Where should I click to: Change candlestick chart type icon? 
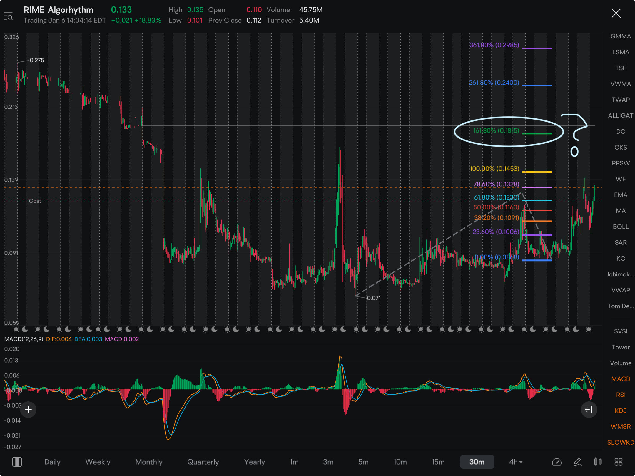coord(598,462)
